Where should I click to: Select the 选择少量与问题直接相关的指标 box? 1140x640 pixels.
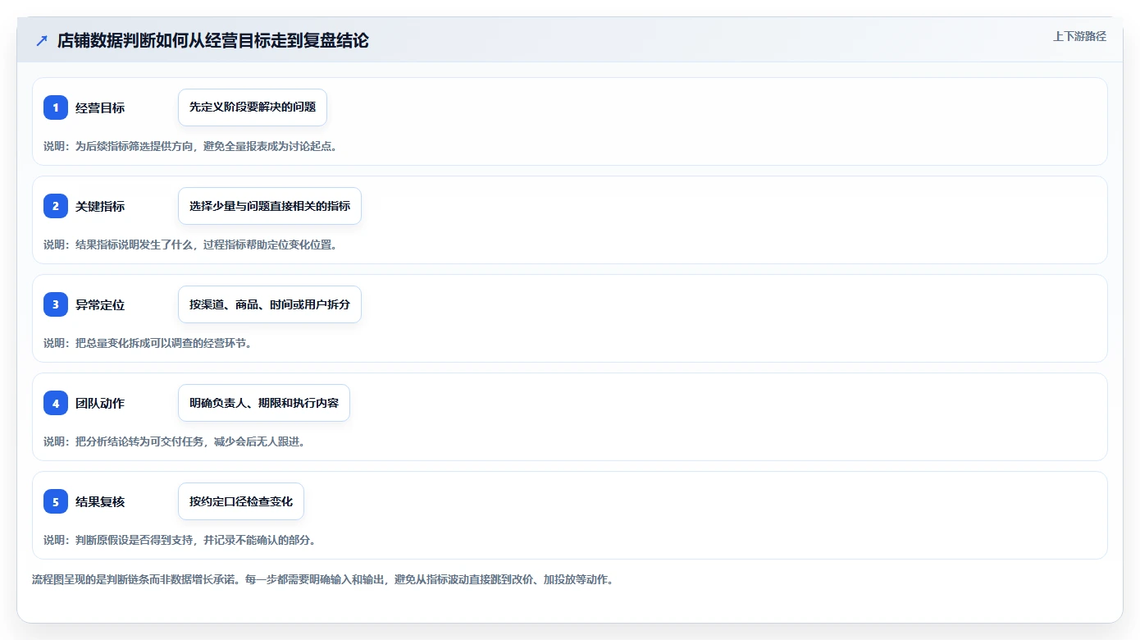[270, 206]
